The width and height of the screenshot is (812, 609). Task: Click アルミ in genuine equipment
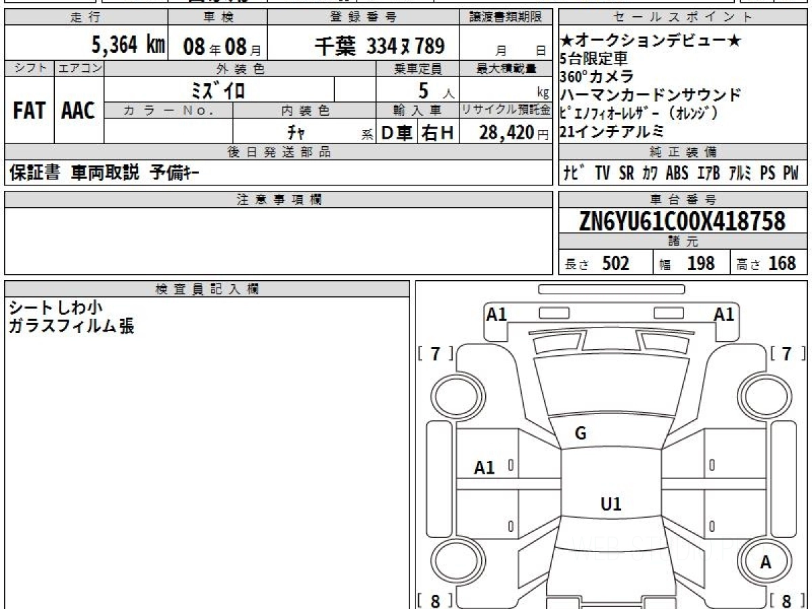pos(740,173)
